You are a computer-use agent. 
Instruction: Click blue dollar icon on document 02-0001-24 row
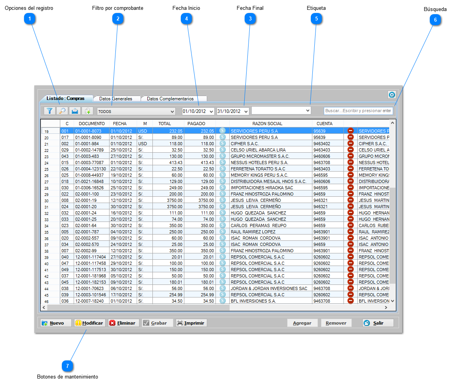click(x=223, y=212)
